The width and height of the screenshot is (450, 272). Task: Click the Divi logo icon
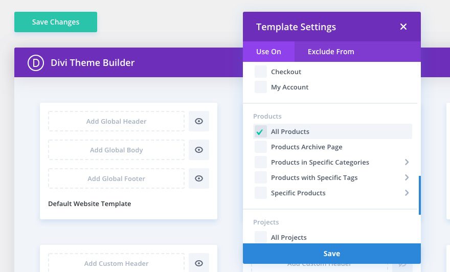click(x=36, y=63)
